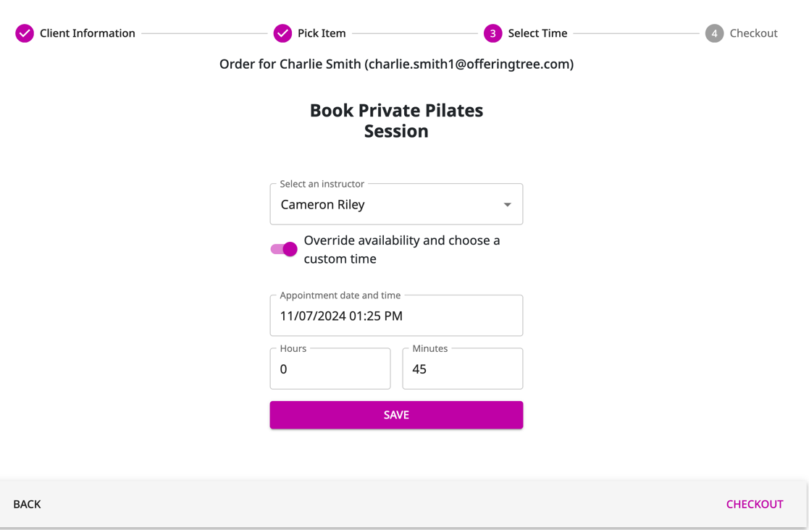Click into the Hours field
Image resolution: width=809 pixels, height=530 pixels.
pos(330,369)
